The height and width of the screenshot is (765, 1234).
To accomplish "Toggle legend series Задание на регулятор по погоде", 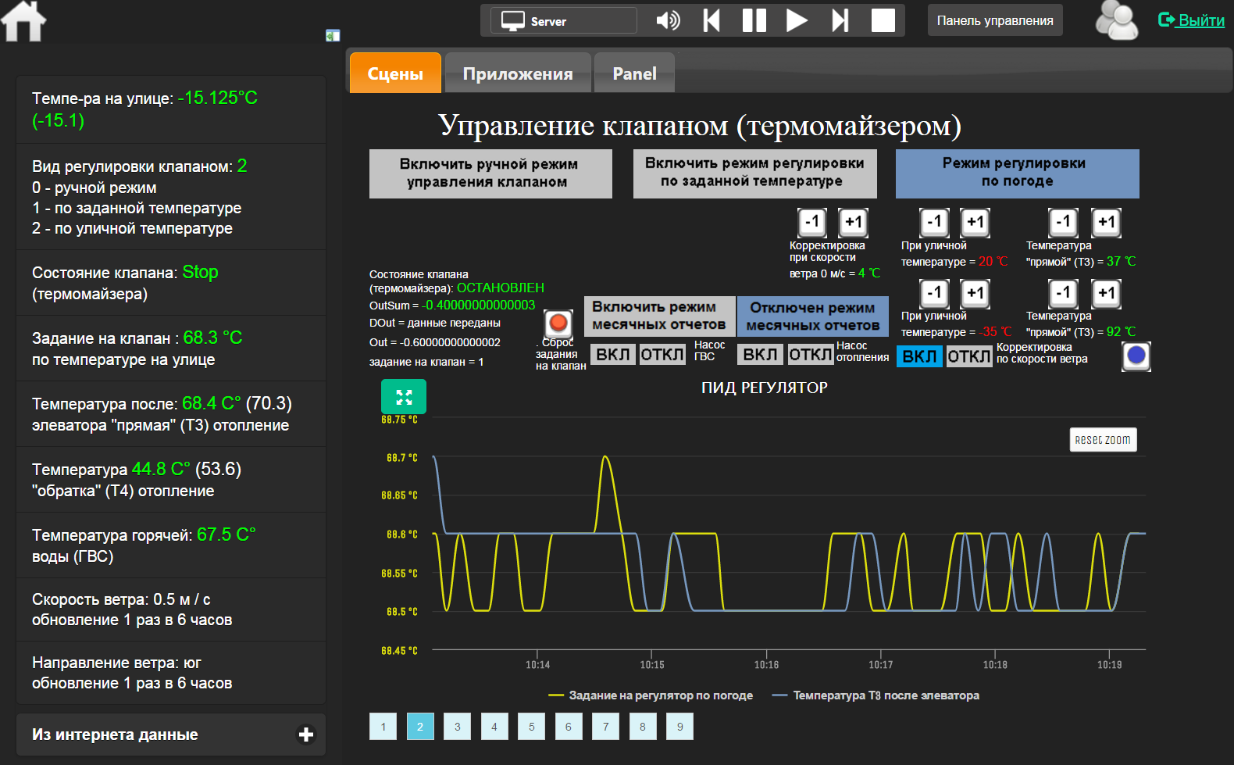I will [651, 695].
